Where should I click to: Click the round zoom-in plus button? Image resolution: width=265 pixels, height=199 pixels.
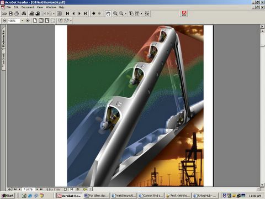click(x=28, y=20)
